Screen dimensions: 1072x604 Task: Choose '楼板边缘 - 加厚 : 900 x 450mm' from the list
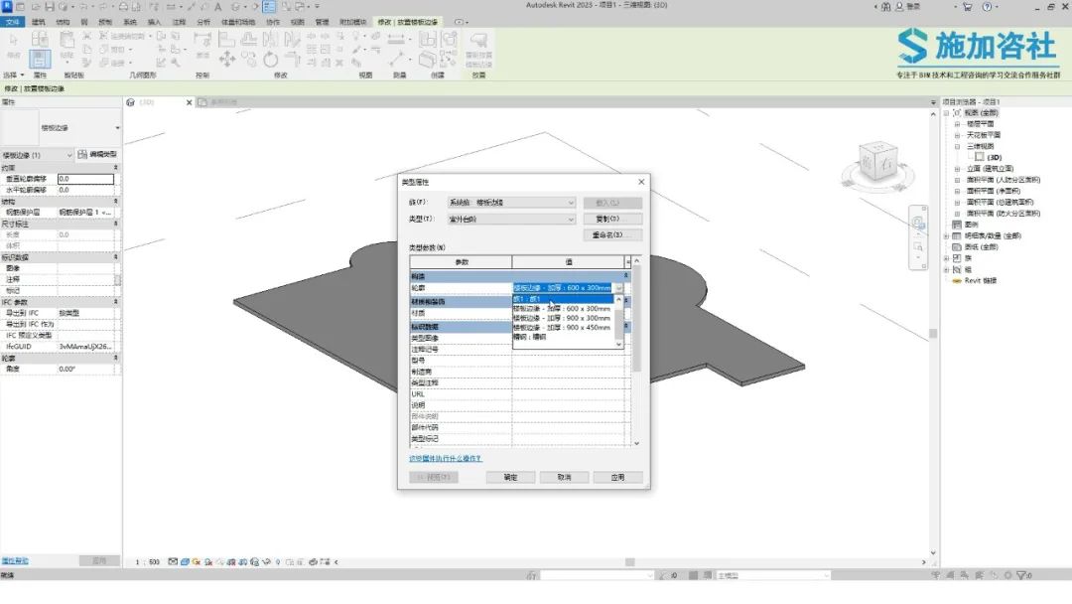[x=561, y=328]
